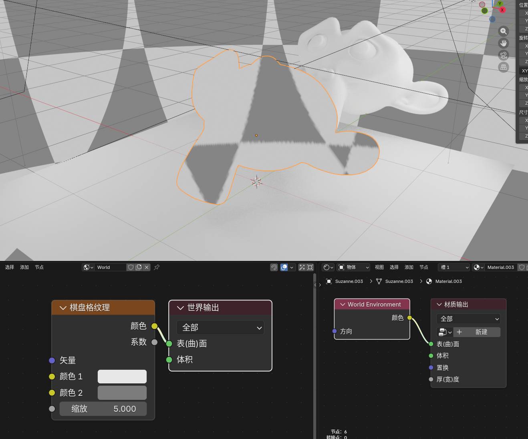The height and width of the screenshot is (439, 528).
Task: Click the duplicate World datablock icon
Action: [x=139, y=267]
